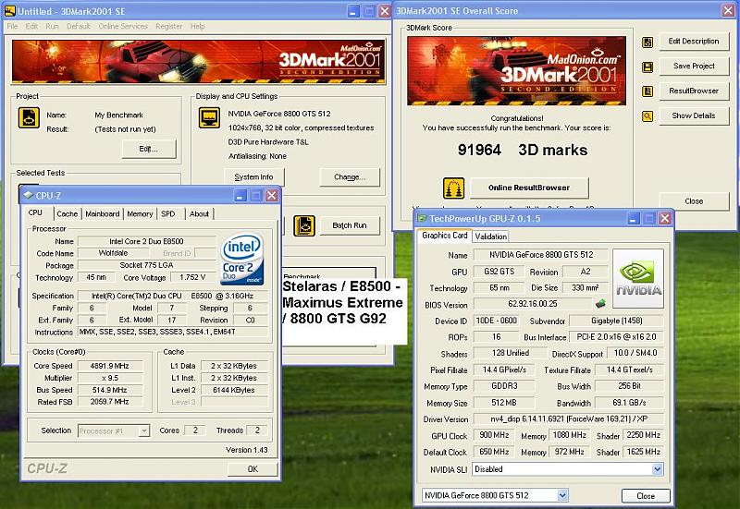740x509 pixels.
Task: Click the 91964 score text
Action: [479, 150]
